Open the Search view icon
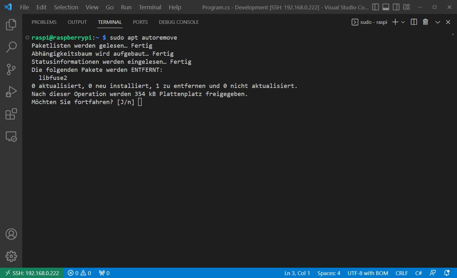This screenshot has height=278, width=457. [11, 47]
